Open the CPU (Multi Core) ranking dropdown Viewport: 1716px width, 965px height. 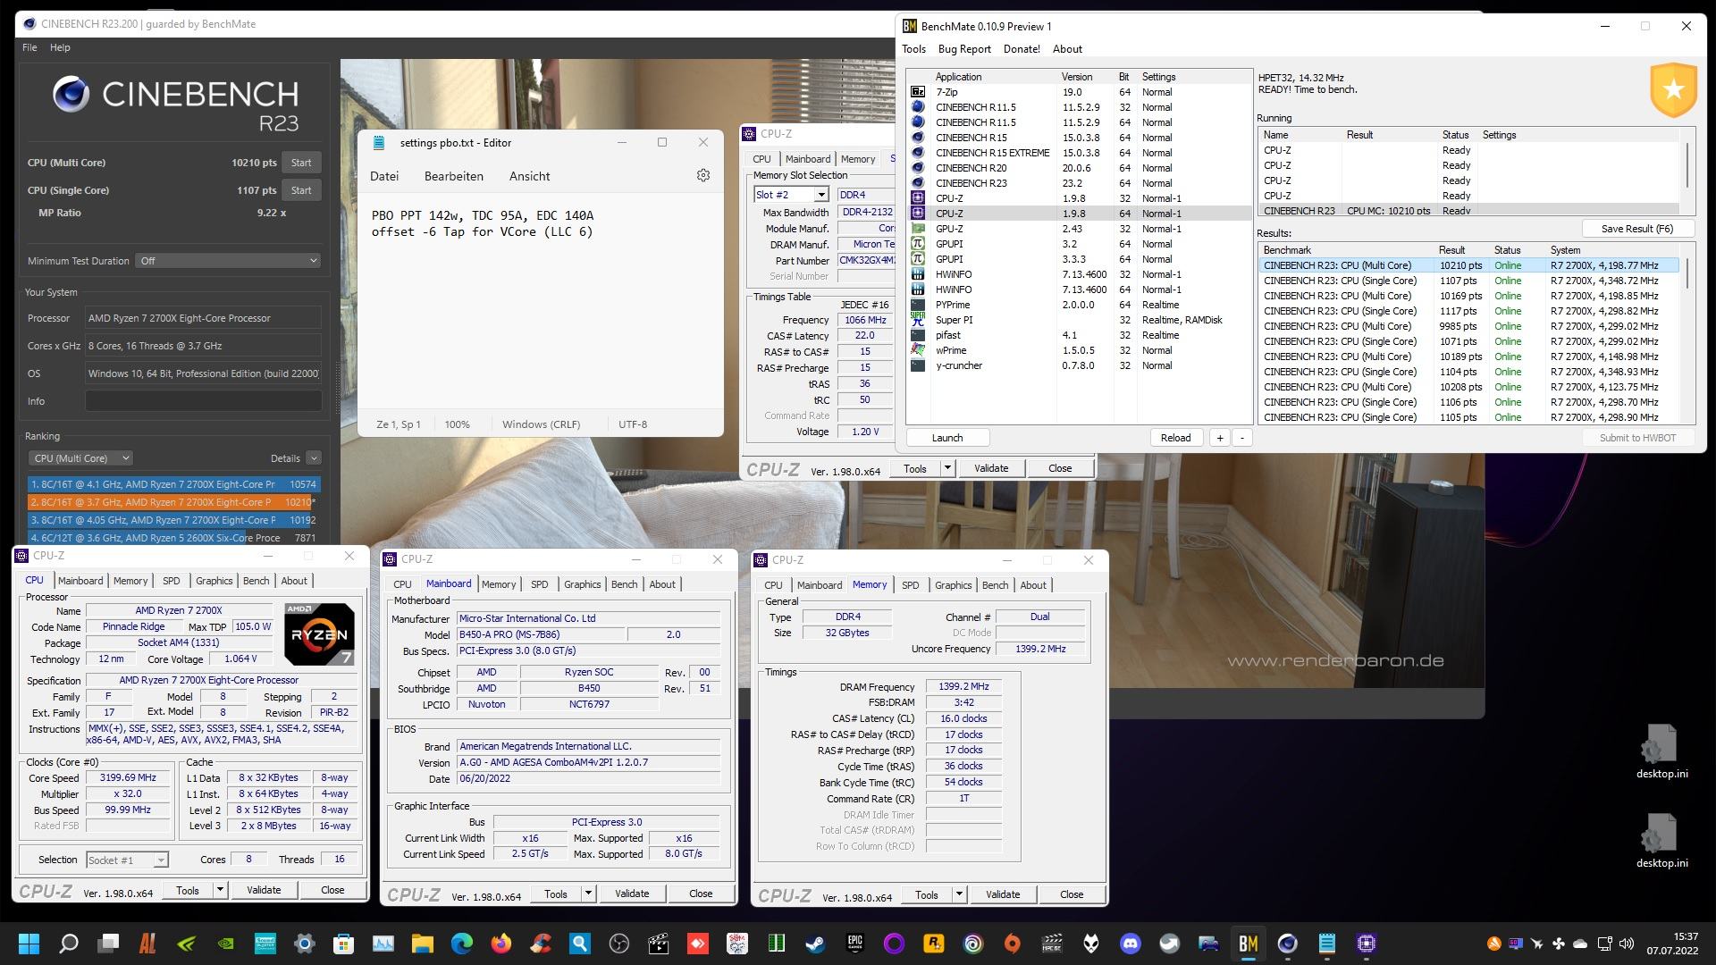point(80,458)
